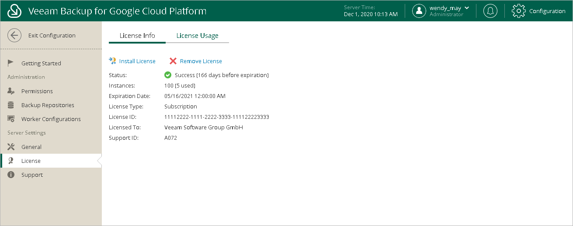Image resolution: width=573 pixels, height=226 pixels.
Task: Switch to the License Usage tab
Action: 198,36
